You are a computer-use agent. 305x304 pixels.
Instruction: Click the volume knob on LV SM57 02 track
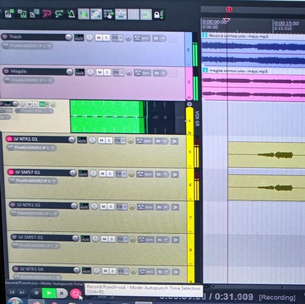[x=75, y=238]
